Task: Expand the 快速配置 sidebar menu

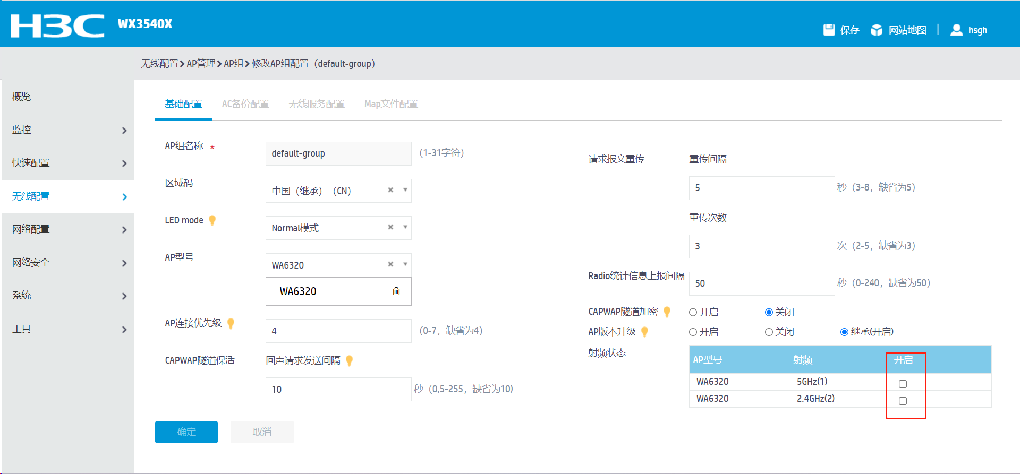Action: 68,163
